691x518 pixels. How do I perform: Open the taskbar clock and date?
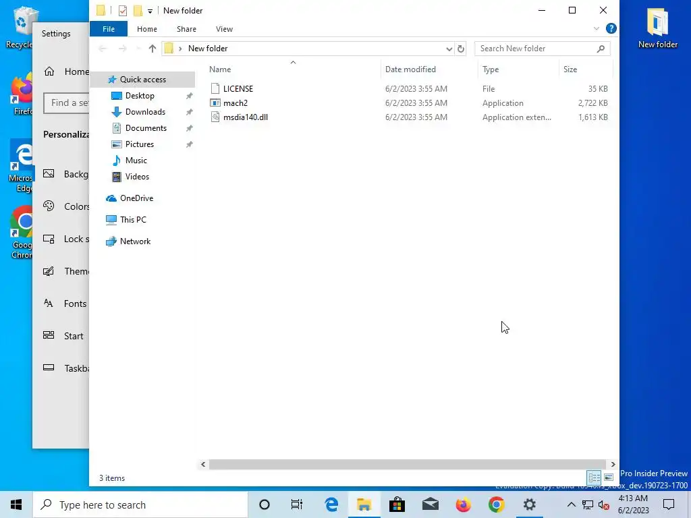coord(633,505)
